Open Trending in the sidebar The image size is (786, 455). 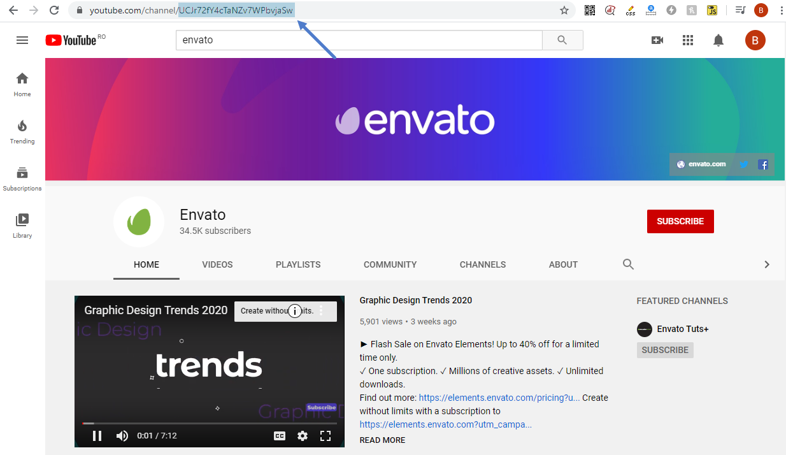(x=22, y=132)
